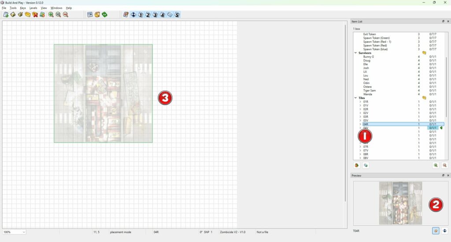
Task: Click the zoom in icon below Item List
Action: coord(436,165)
